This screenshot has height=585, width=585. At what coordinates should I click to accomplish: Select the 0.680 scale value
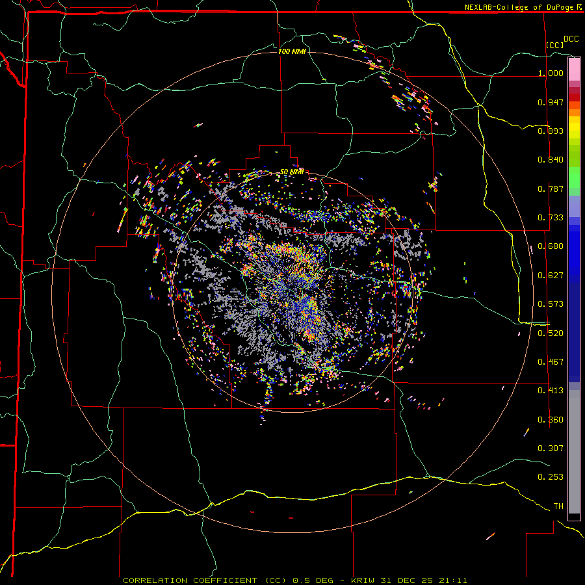[x=551, y=246]
